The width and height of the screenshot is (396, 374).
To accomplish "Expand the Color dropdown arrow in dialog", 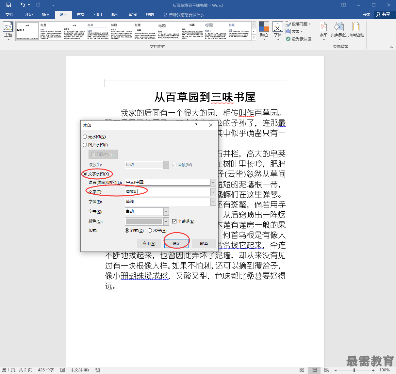I will pyautogui.click(x=166, y=221).
